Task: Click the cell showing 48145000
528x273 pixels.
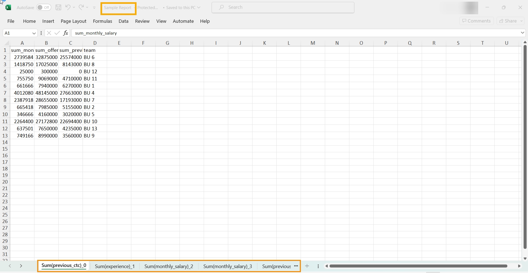Action: coord(46,93)
